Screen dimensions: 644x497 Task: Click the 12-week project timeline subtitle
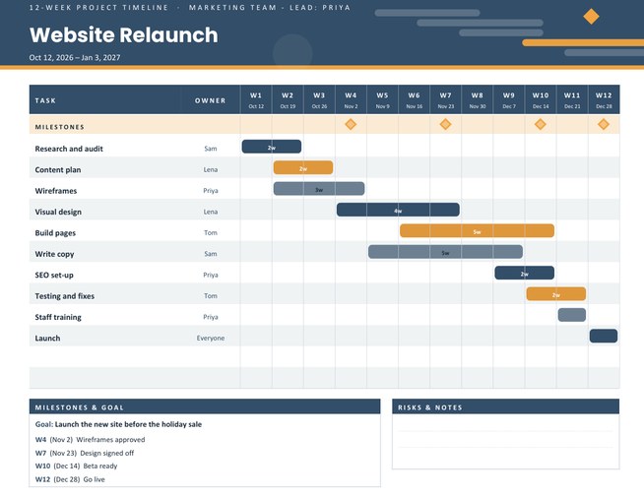coord(98,8)
